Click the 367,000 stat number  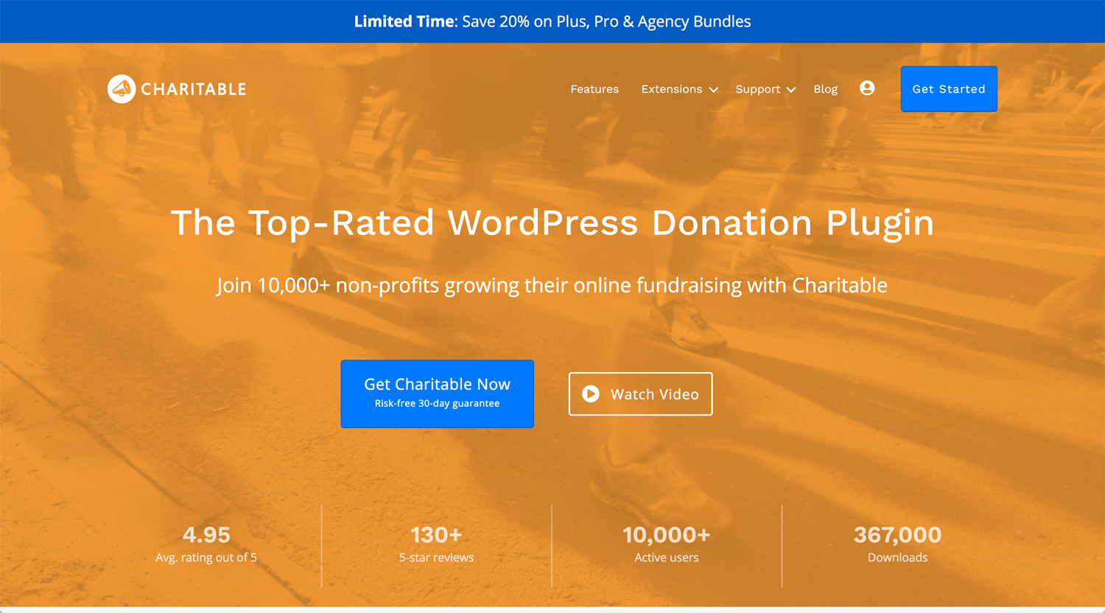pos(897,535)
